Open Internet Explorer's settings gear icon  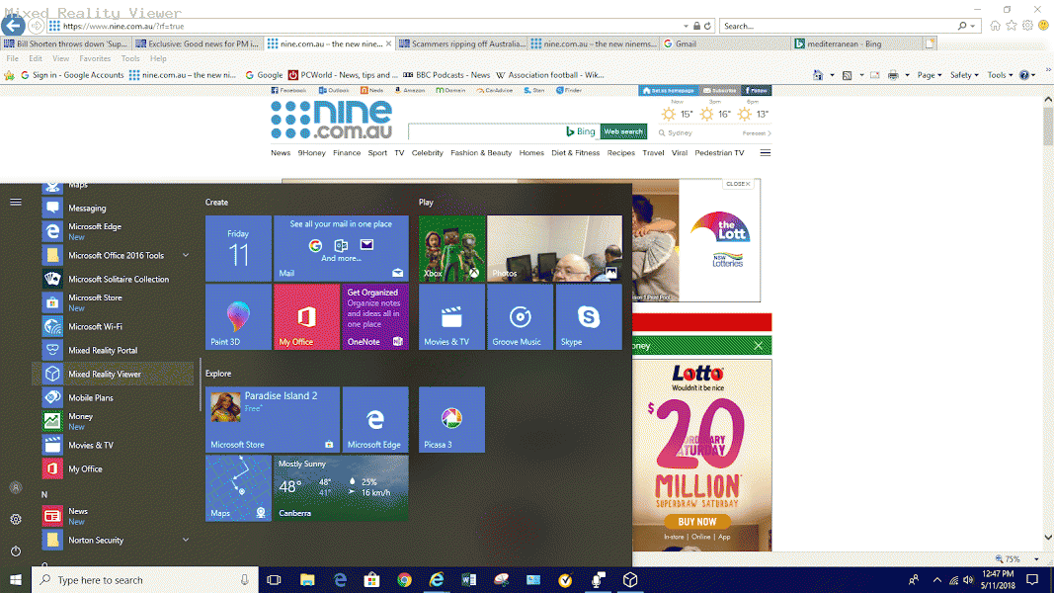pos(1027,26)
